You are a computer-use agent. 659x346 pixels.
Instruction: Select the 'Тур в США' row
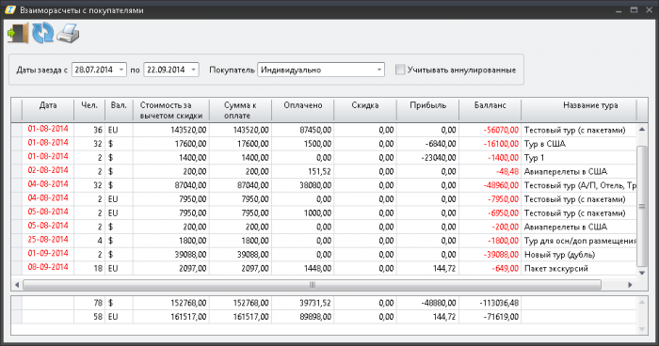(x=324, y=144)
